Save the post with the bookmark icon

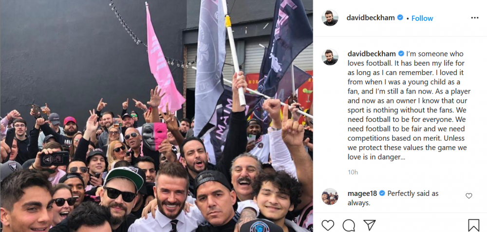tap(473, 225)
